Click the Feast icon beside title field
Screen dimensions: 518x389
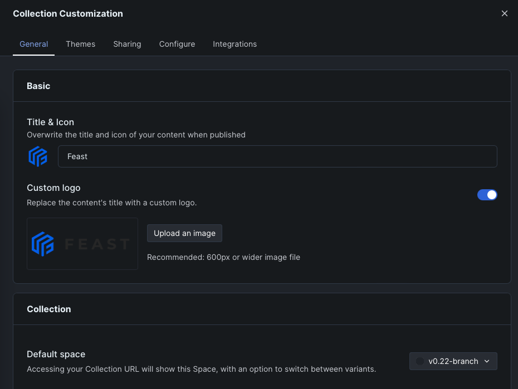point(38,156)
